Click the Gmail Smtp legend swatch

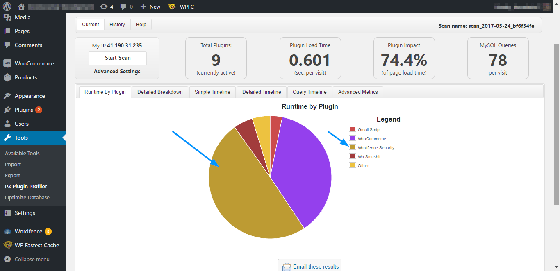(352, 129)
